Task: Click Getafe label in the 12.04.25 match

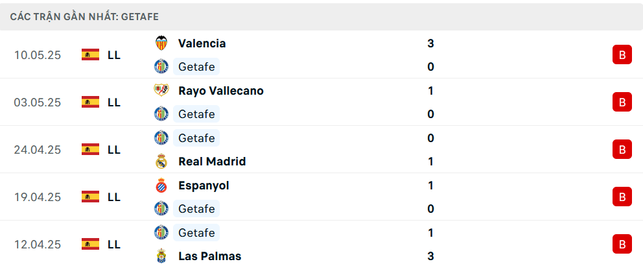Action: pyautogui.click(x=196, y=233)
